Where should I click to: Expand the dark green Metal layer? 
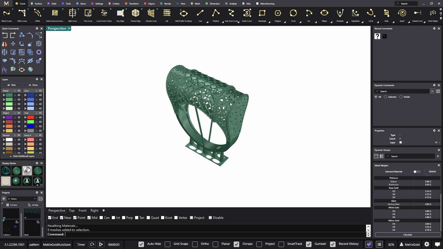point(4,95)
